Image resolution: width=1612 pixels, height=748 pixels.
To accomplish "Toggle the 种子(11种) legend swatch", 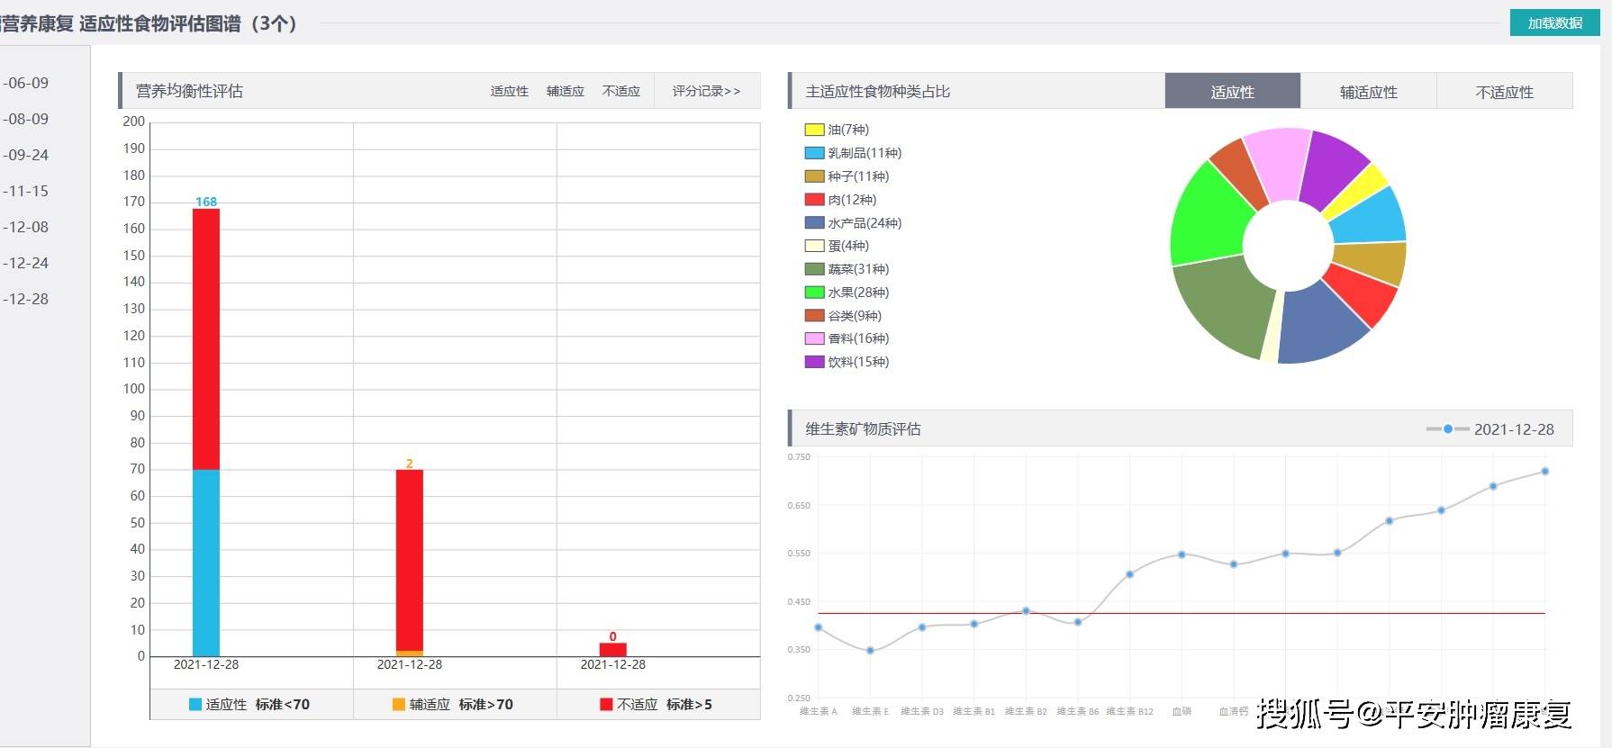I will [814, 176].
